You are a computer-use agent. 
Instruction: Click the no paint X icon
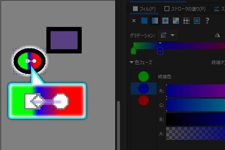(134, 21)
